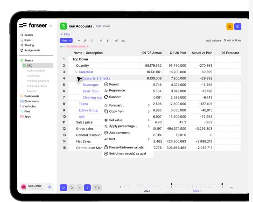The height and width of the screenshot is (202, 253).
Task: Open user settings gear icon
Action: pyautogui.click(x=49, y=187)
